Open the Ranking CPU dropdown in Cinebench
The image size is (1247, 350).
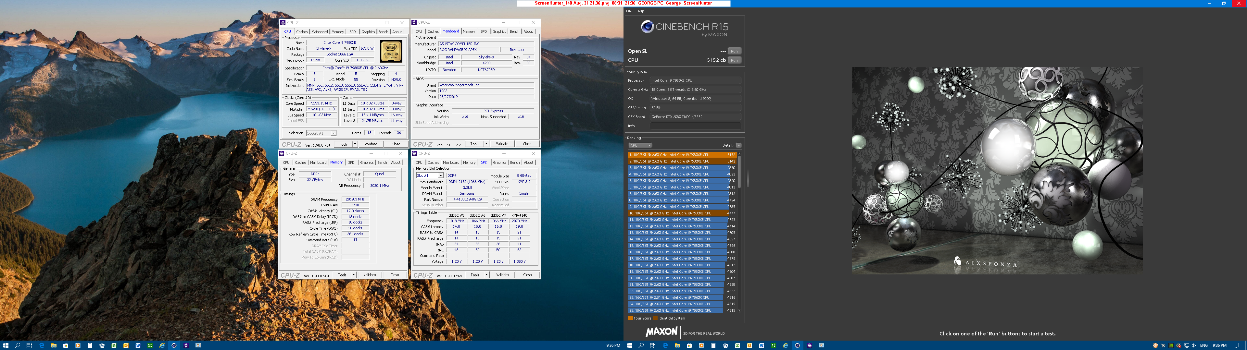pyautogui.click(x=640, y=145)
